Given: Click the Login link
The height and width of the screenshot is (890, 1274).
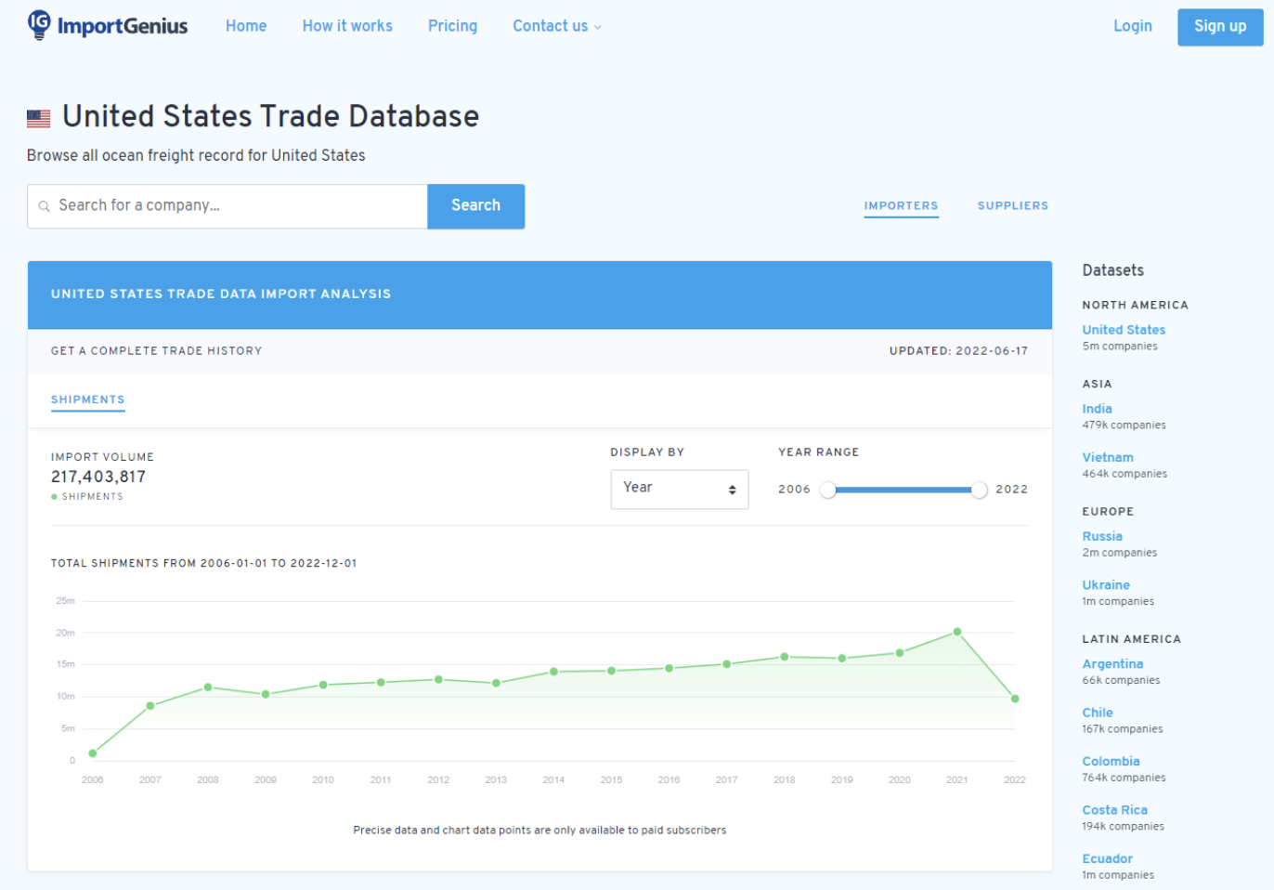Looking at the screenshot, I should point(1133,26).
